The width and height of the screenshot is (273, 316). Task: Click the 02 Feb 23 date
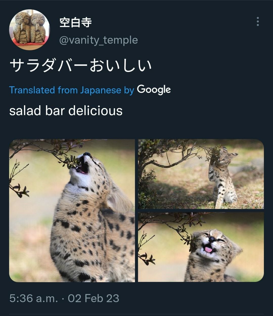[x=94, y=298]
